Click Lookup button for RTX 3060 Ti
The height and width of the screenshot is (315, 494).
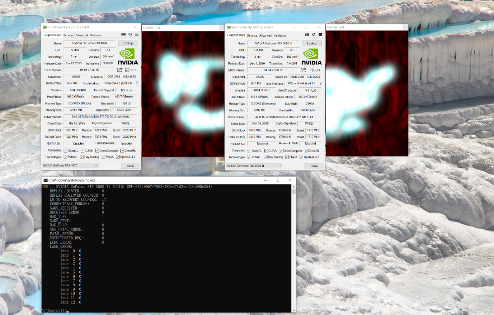click(x=311, y=43)
